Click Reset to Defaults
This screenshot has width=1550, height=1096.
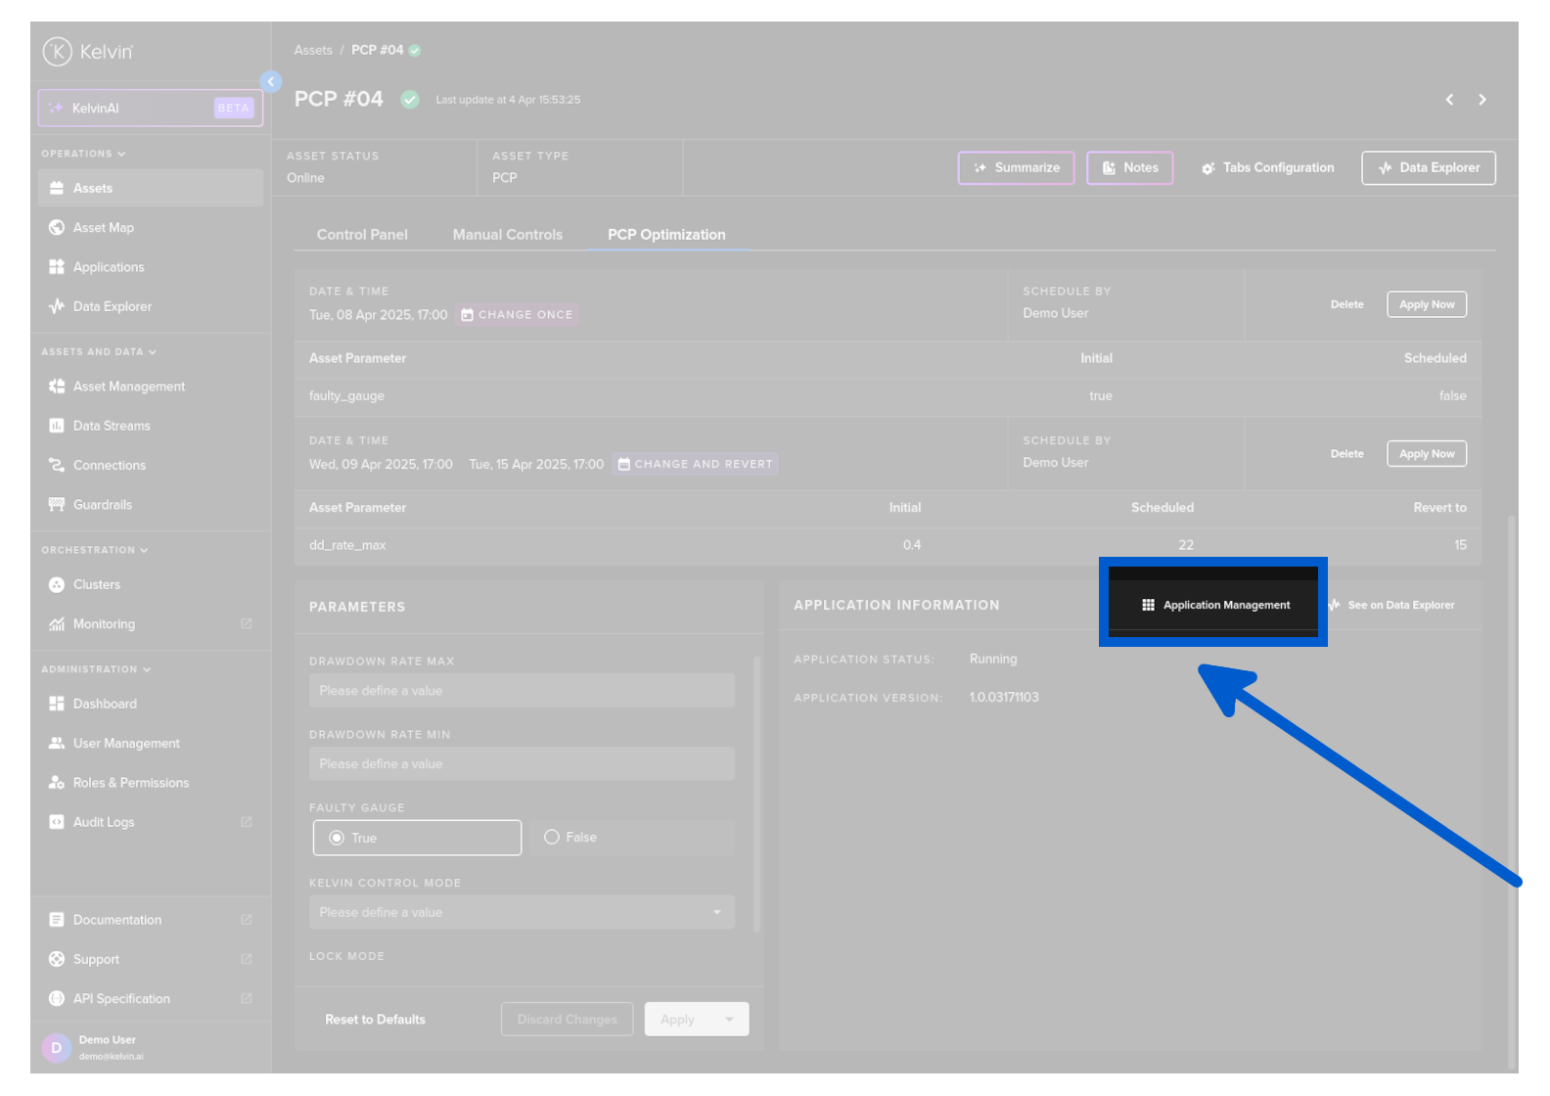coord(375,1020)
